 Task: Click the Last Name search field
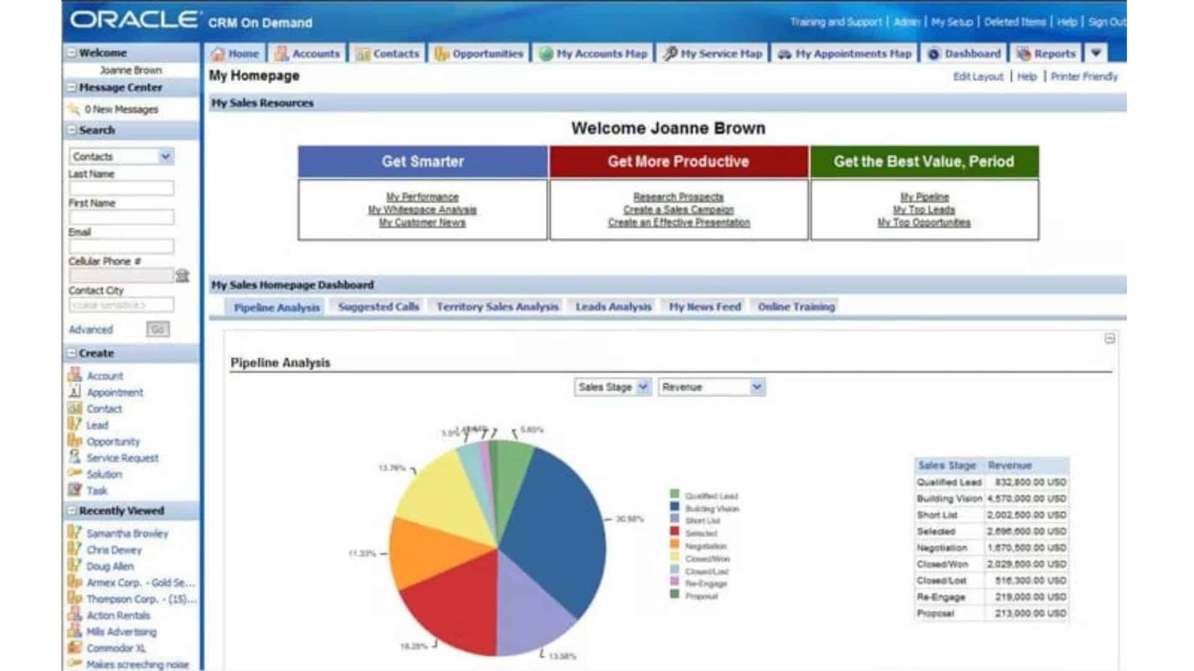pos(121,188)
